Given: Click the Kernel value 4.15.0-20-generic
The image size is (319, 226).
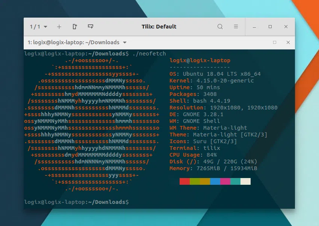Looking at the screenshot, I should [x=225, y=81].
